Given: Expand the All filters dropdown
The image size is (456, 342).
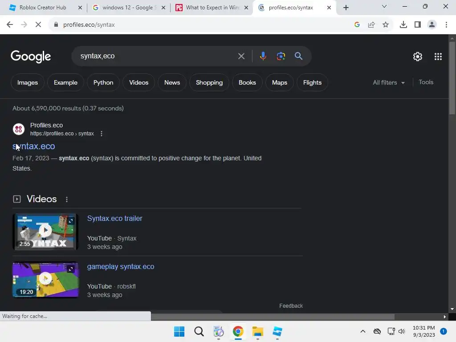Looking at the screenshot, I should (x=389, y=82).
